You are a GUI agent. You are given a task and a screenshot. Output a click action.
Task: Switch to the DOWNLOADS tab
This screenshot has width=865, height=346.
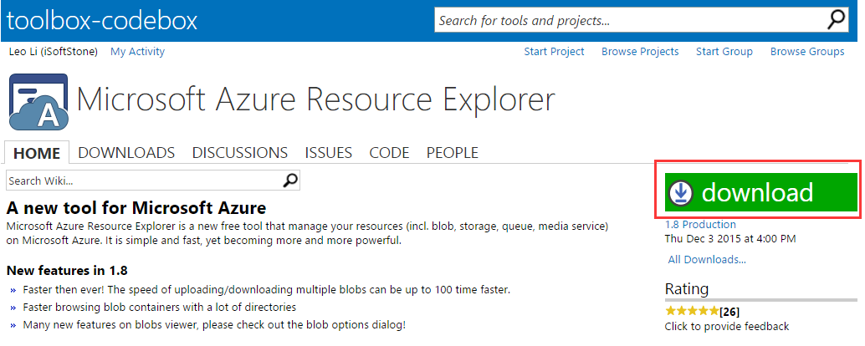pos(126,153)
